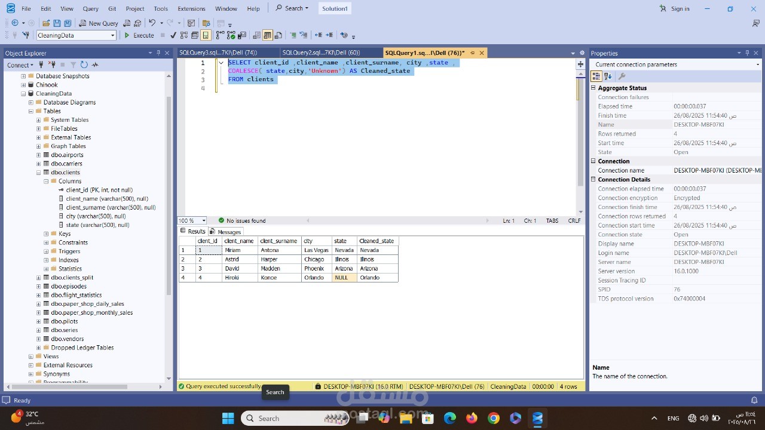Filter objects in Object Explorer
The width and height of the screenshot is (765, 430).
pos(74,64)
